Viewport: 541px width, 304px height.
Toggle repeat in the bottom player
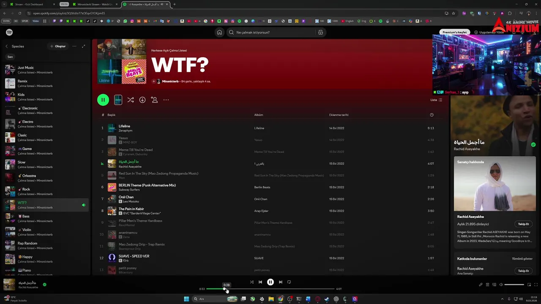[x=289, y=282]
